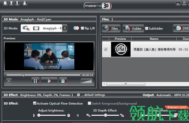Image resolution: width=189 pixels, height=123 pixels.
Task: Click the Frame offset slider handle
Action: (158, 115)
